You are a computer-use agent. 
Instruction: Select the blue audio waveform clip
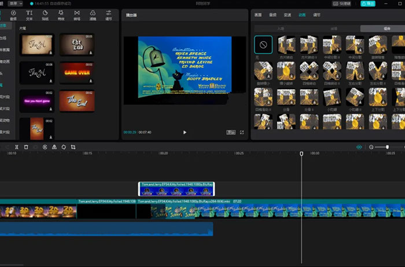(106, 229)
